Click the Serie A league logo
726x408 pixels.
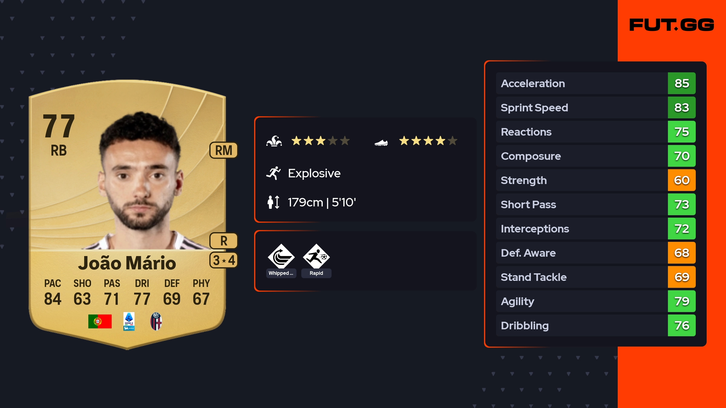point(129,321)
